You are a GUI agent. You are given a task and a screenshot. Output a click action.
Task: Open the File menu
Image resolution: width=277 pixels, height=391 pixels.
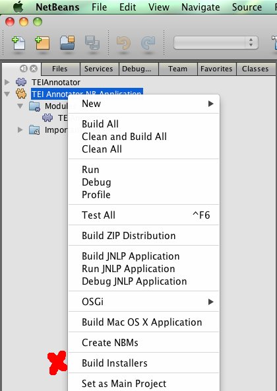click(99, 7)
